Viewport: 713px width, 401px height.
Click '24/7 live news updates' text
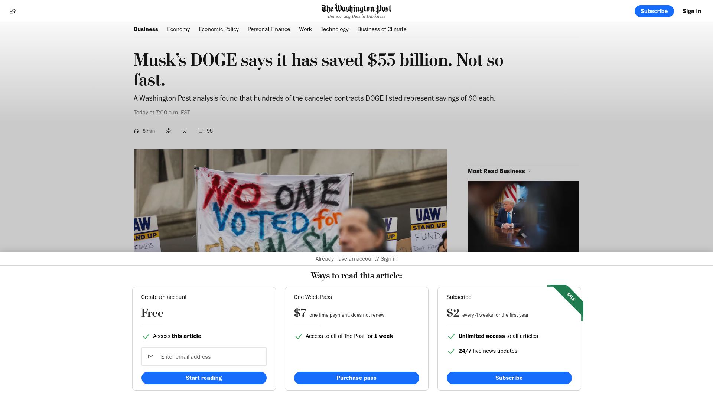(488, 351)
